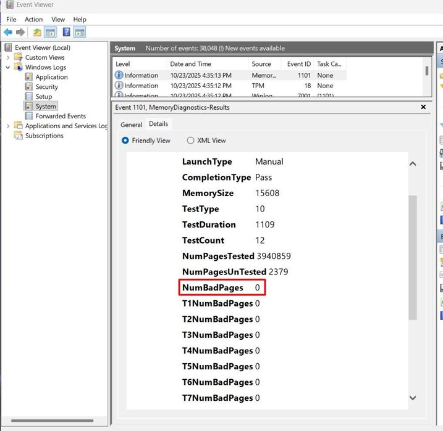Click the T1NumBadPages field label
This screenshot has height=431, width=443.
click(x=217, y=303)
